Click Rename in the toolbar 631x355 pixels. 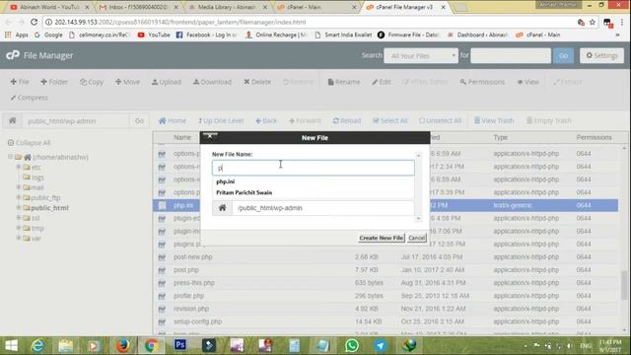pos(344,82)
